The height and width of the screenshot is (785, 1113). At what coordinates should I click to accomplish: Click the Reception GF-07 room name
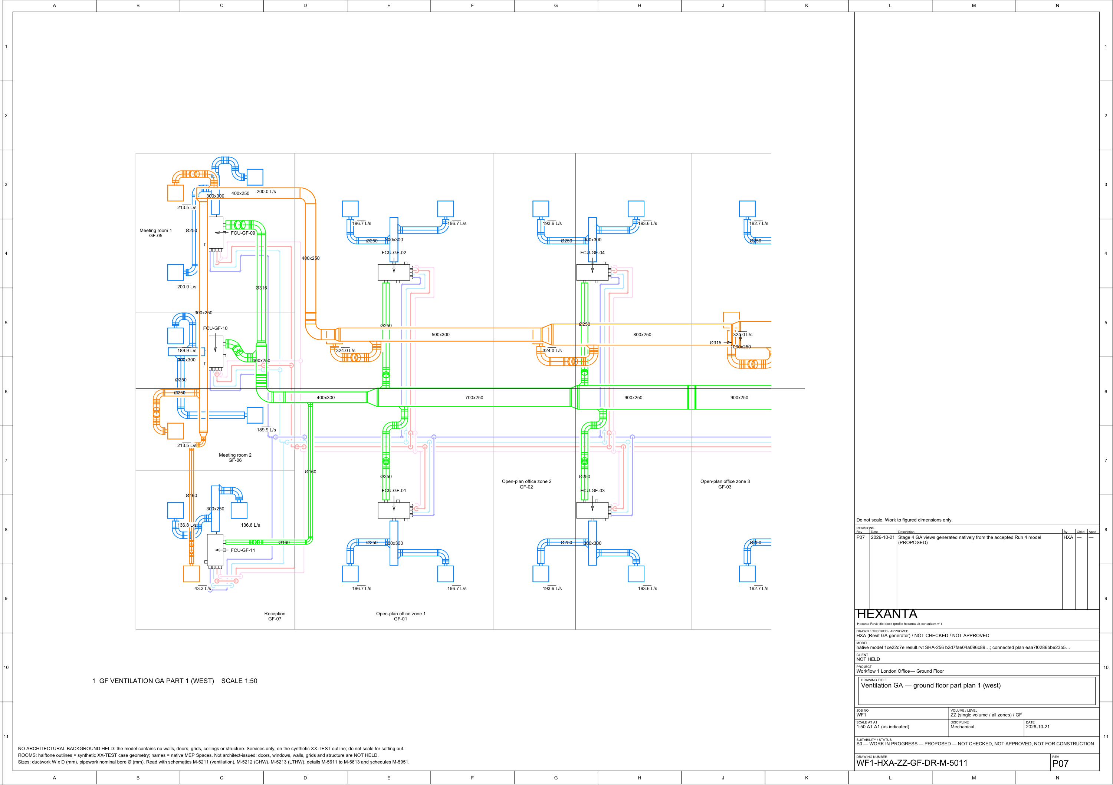[x=275, y=616]
